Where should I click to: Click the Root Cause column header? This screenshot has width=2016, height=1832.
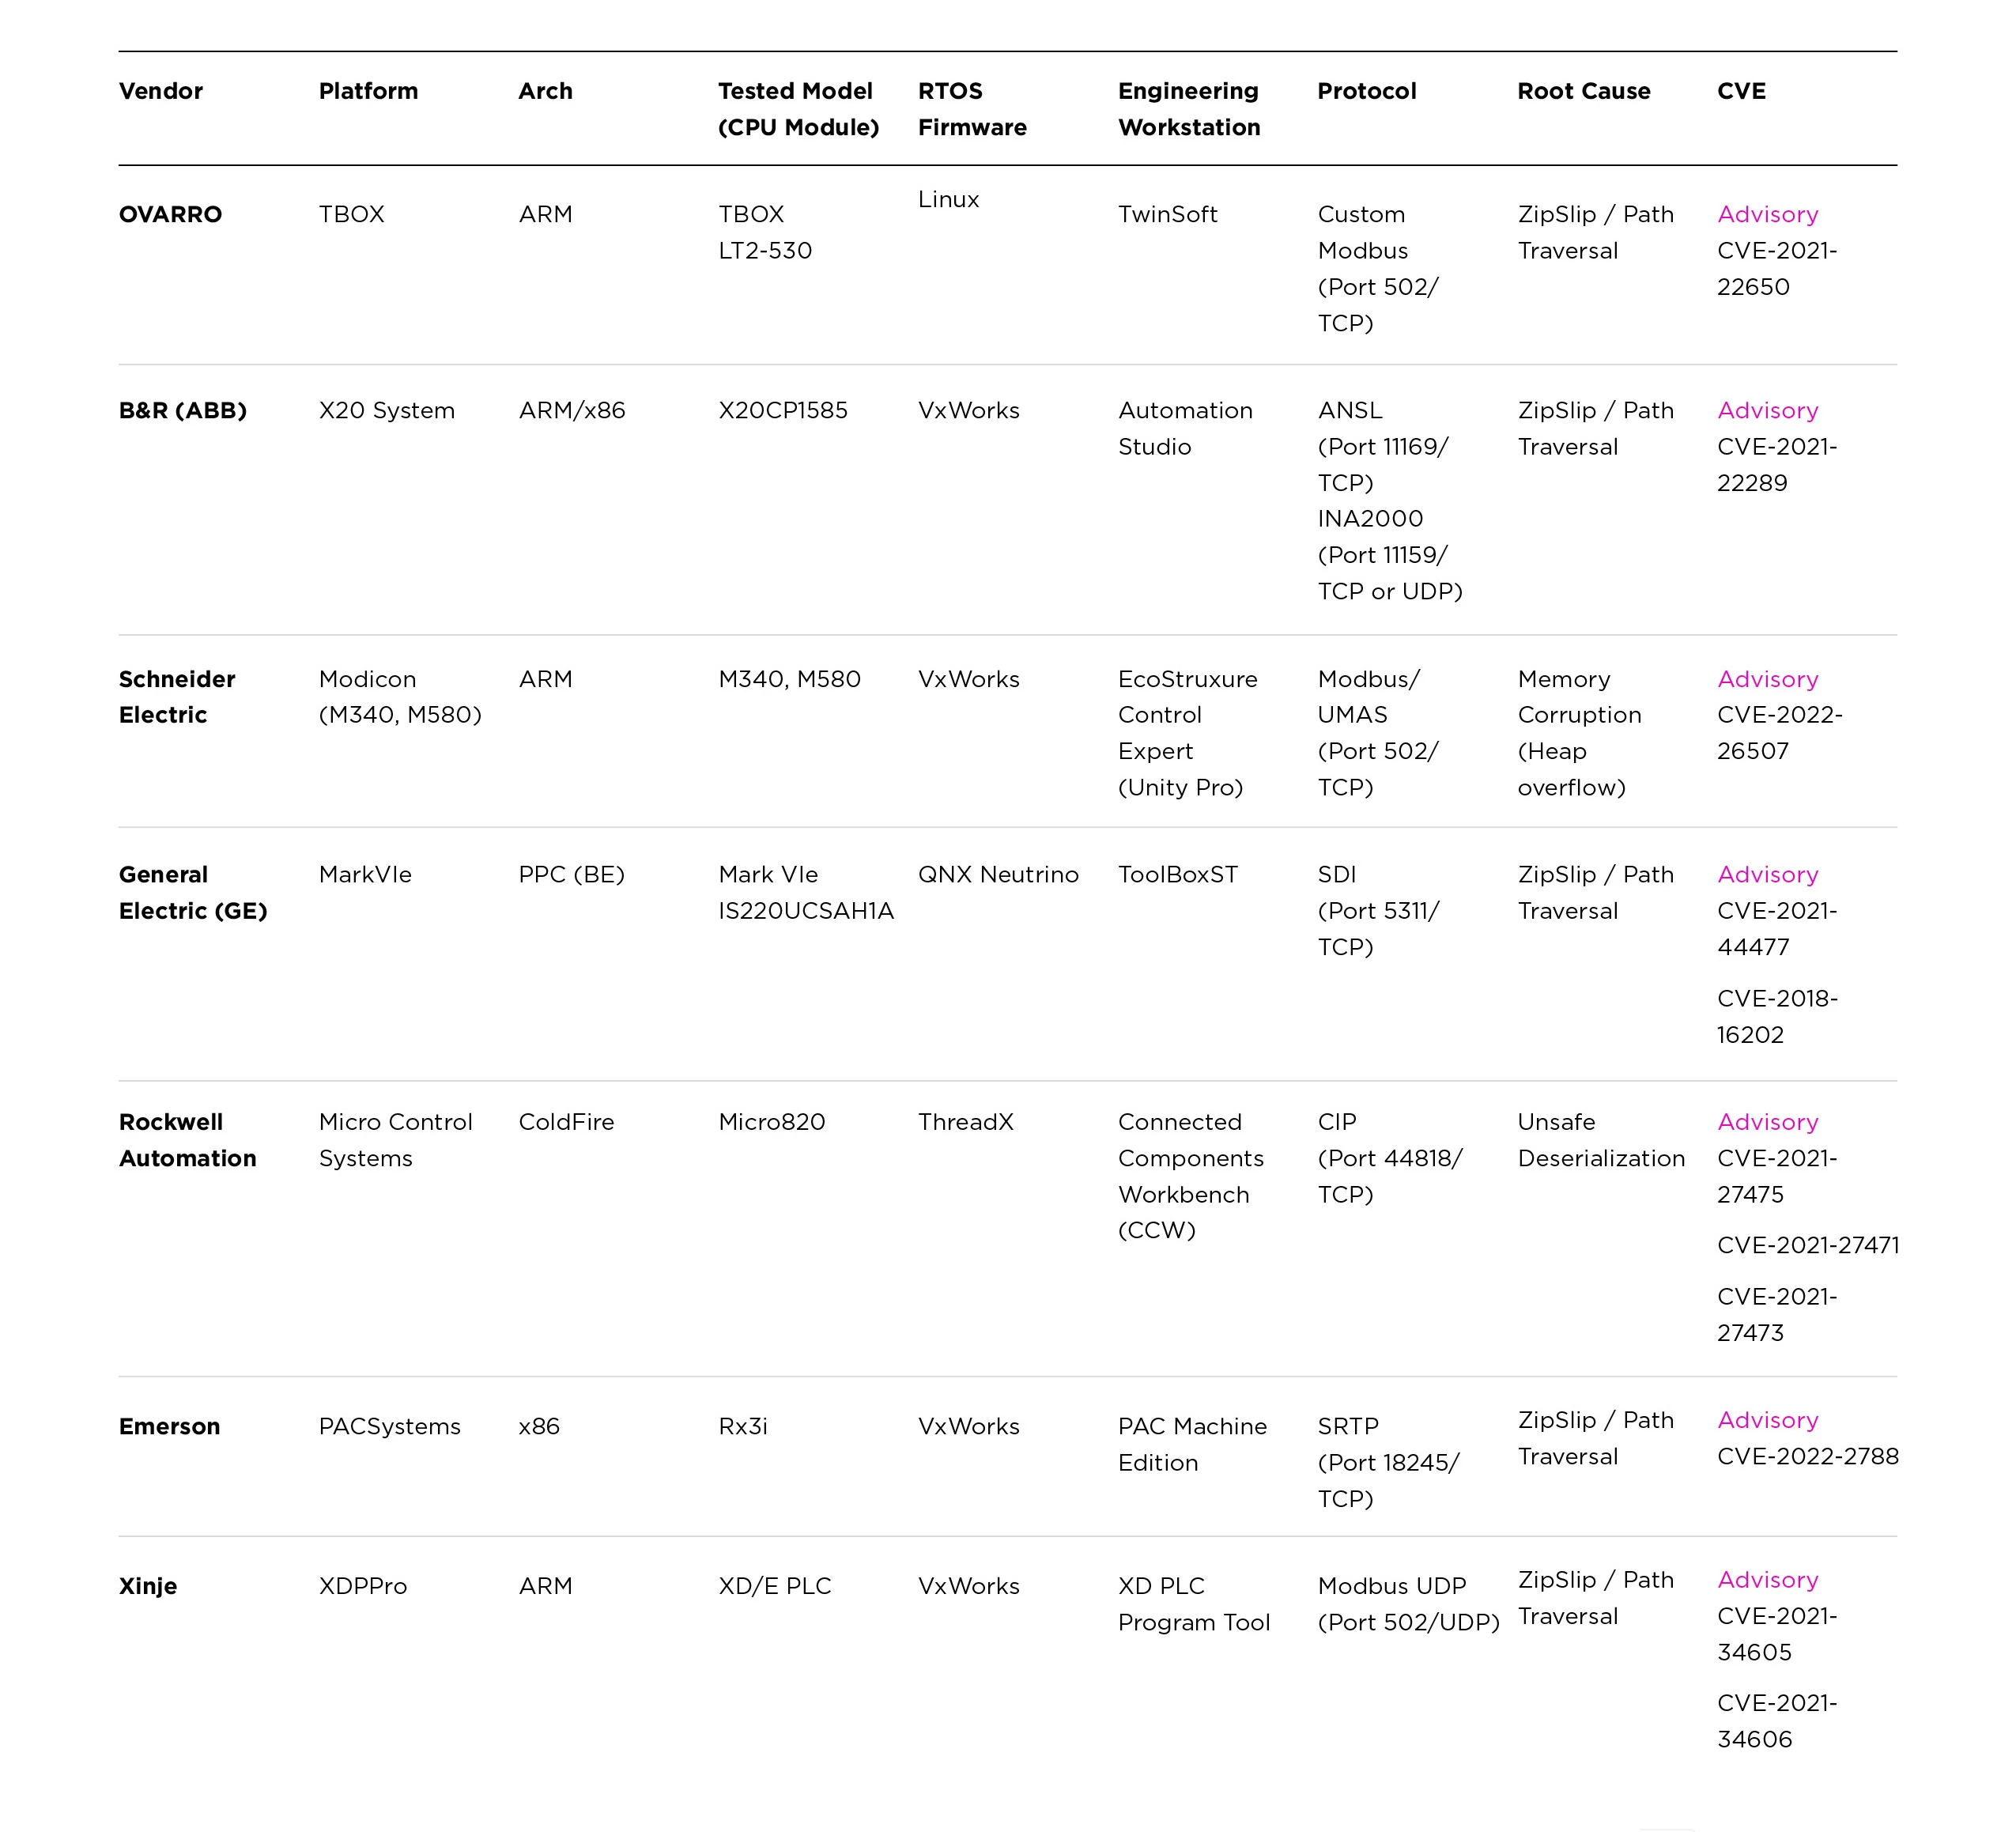tap(1583, 91)
